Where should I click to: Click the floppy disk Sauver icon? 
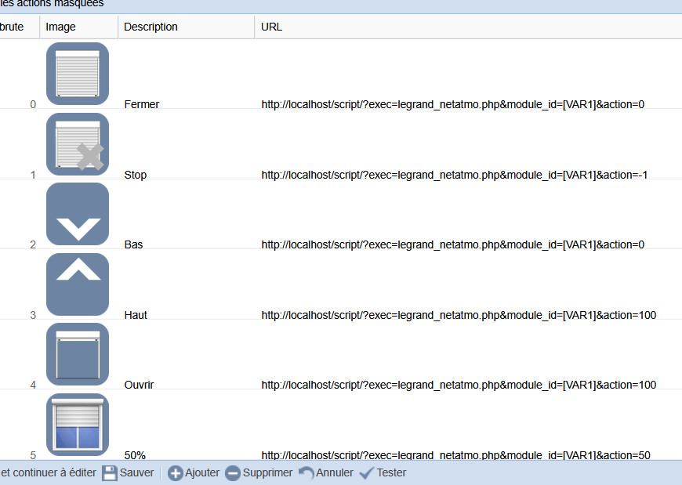click(110, 472)
